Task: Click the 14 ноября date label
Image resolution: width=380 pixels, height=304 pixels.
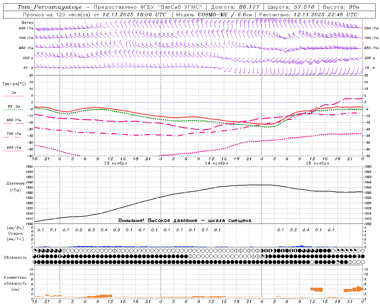Action: click(x=216, y=163)
